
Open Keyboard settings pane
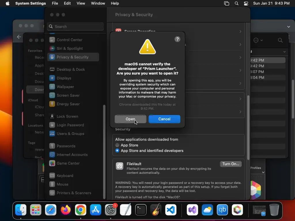(x=73, y=176)
